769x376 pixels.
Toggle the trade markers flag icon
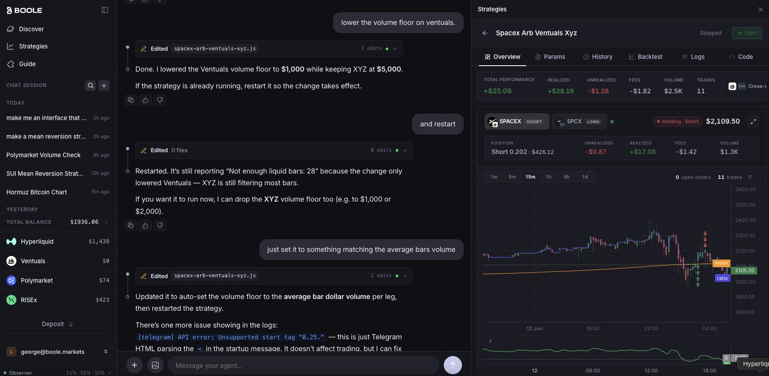[x=750, y=177]
